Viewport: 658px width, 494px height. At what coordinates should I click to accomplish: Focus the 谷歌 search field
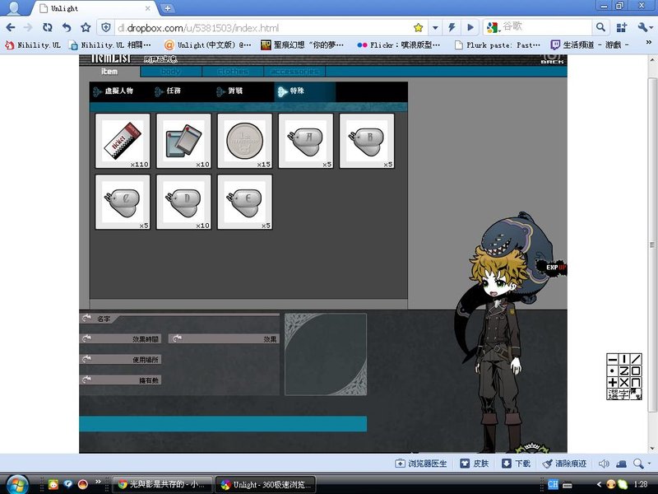coord(546,28)
